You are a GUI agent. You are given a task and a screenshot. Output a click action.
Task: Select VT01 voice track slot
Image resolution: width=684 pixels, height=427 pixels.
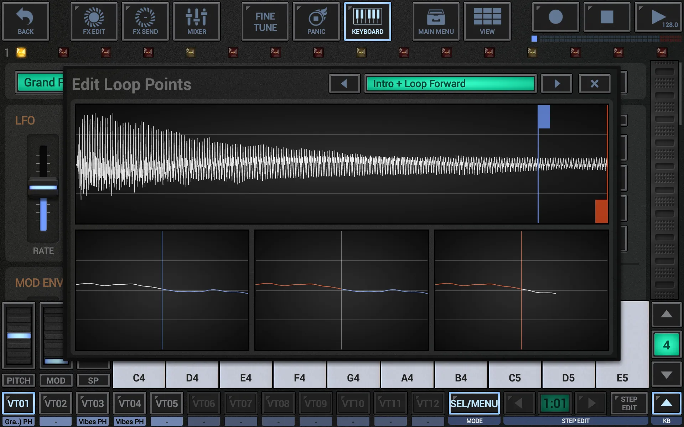tap(20, 404)
